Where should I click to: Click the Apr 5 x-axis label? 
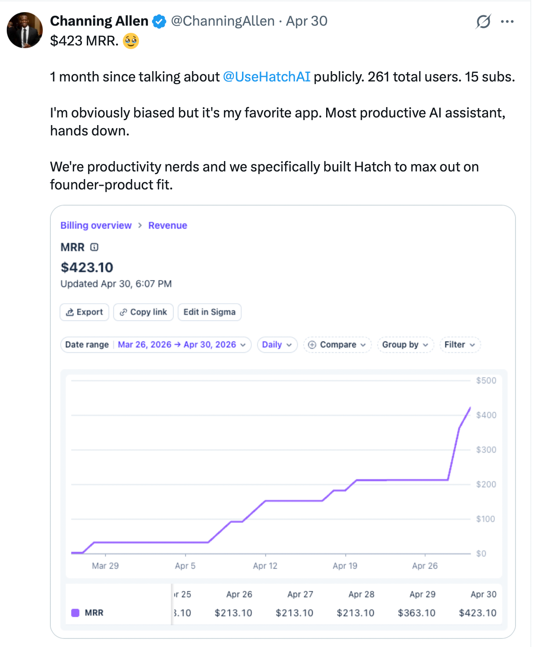tap(185, 566)
